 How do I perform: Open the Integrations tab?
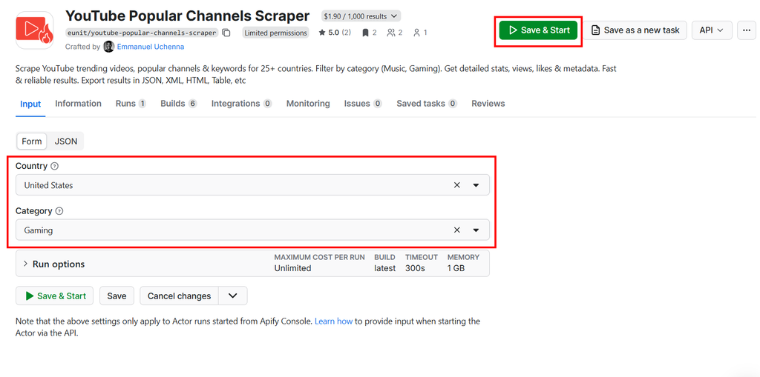tap(242, 104)
